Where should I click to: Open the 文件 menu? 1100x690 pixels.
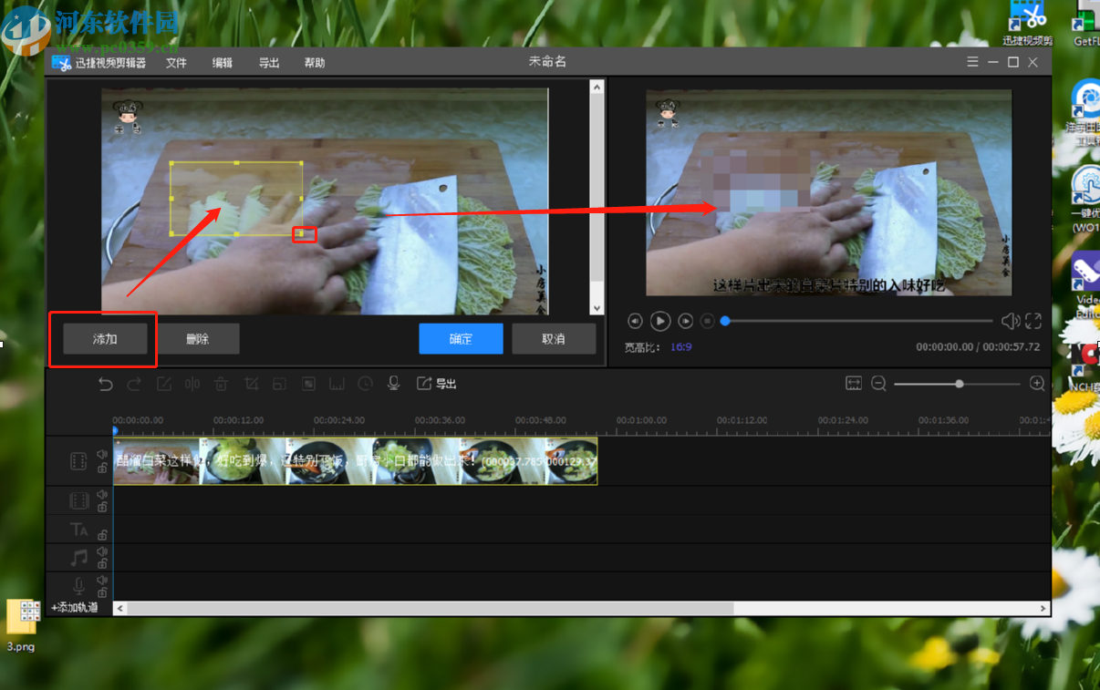coord(176,63)
